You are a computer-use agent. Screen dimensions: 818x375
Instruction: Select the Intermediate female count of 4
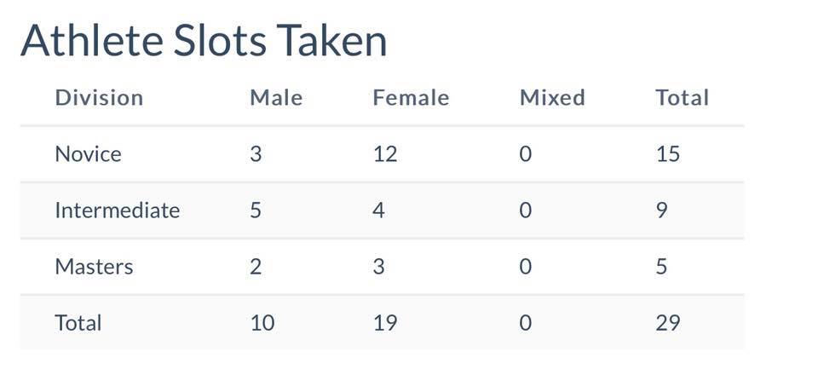(x=378, y=211)
